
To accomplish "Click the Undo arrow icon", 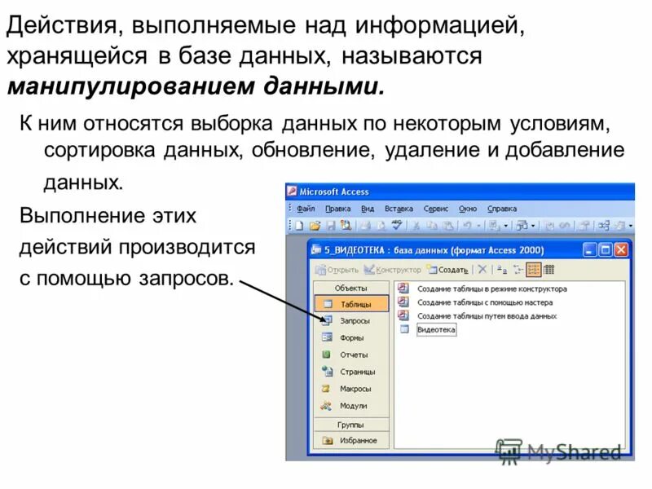I will click(467, 226).
